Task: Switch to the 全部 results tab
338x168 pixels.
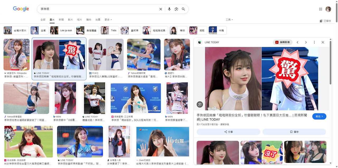Action: (x=43, y=20)
